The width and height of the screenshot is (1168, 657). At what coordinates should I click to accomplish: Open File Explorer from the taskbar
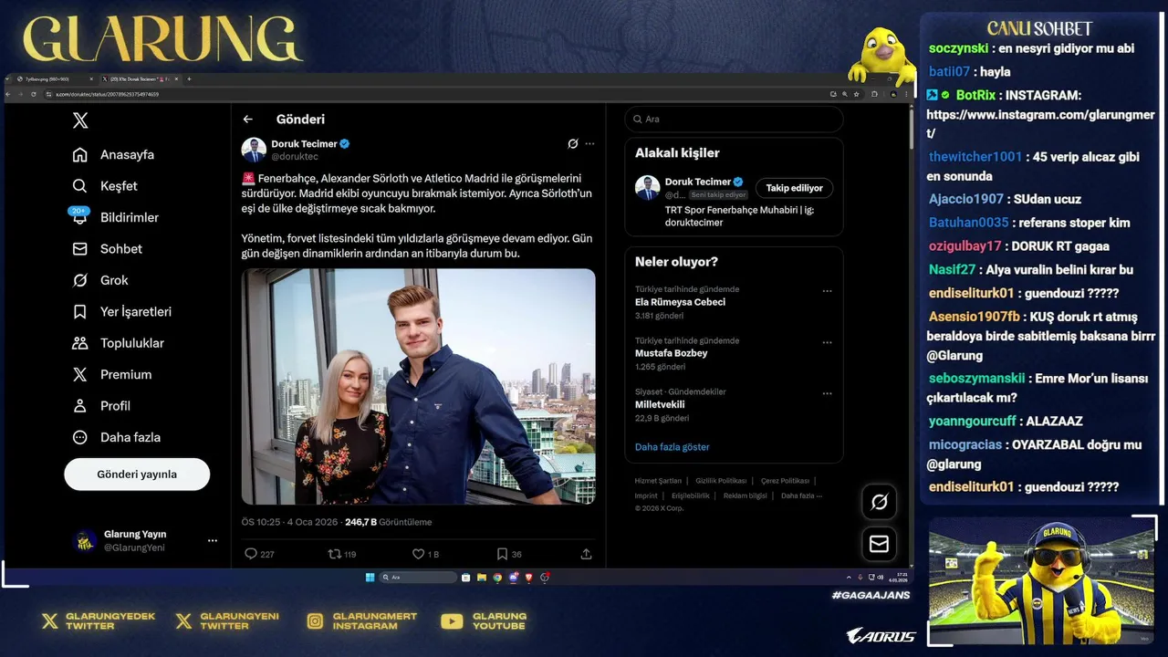[x=482, y=578]
